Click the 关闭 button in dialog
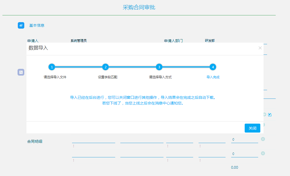290x176 pixels. coord(252,128)
